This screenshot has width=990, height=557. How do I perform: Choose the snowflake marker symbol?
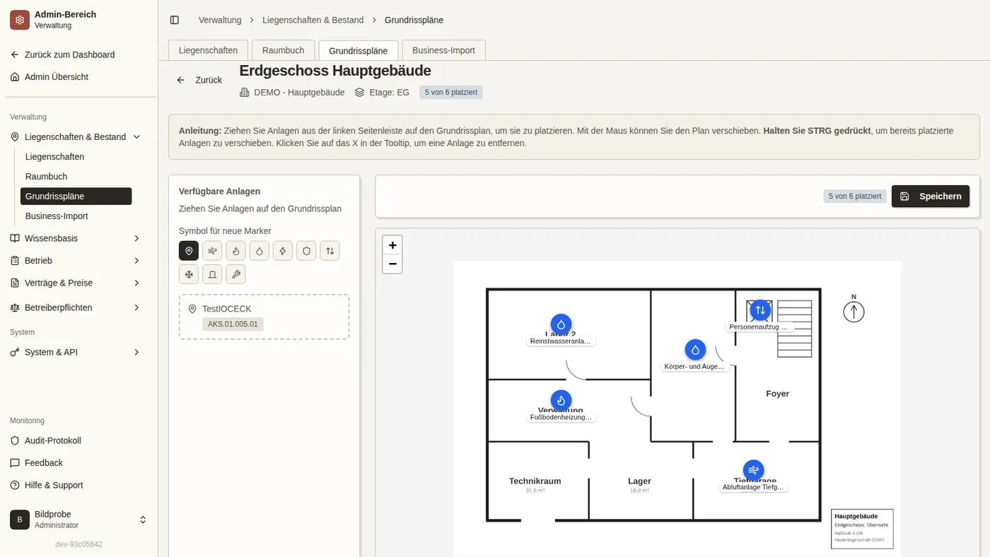189,274
